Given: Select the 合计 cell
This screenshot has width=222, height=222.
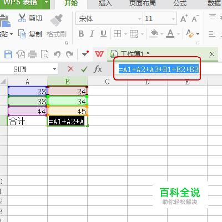Looking at the screenshot, I should coord(27,121).
